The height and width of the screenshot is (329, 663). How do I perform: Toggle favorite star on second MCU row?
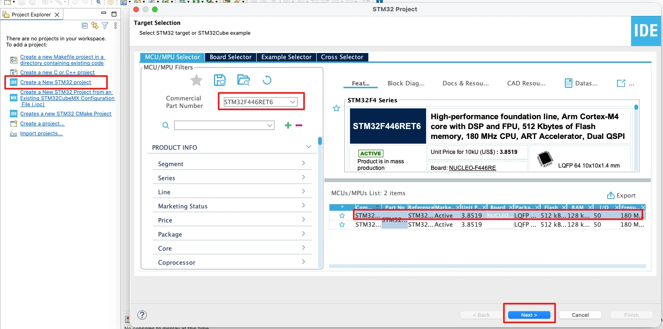(x=342, y=225)
